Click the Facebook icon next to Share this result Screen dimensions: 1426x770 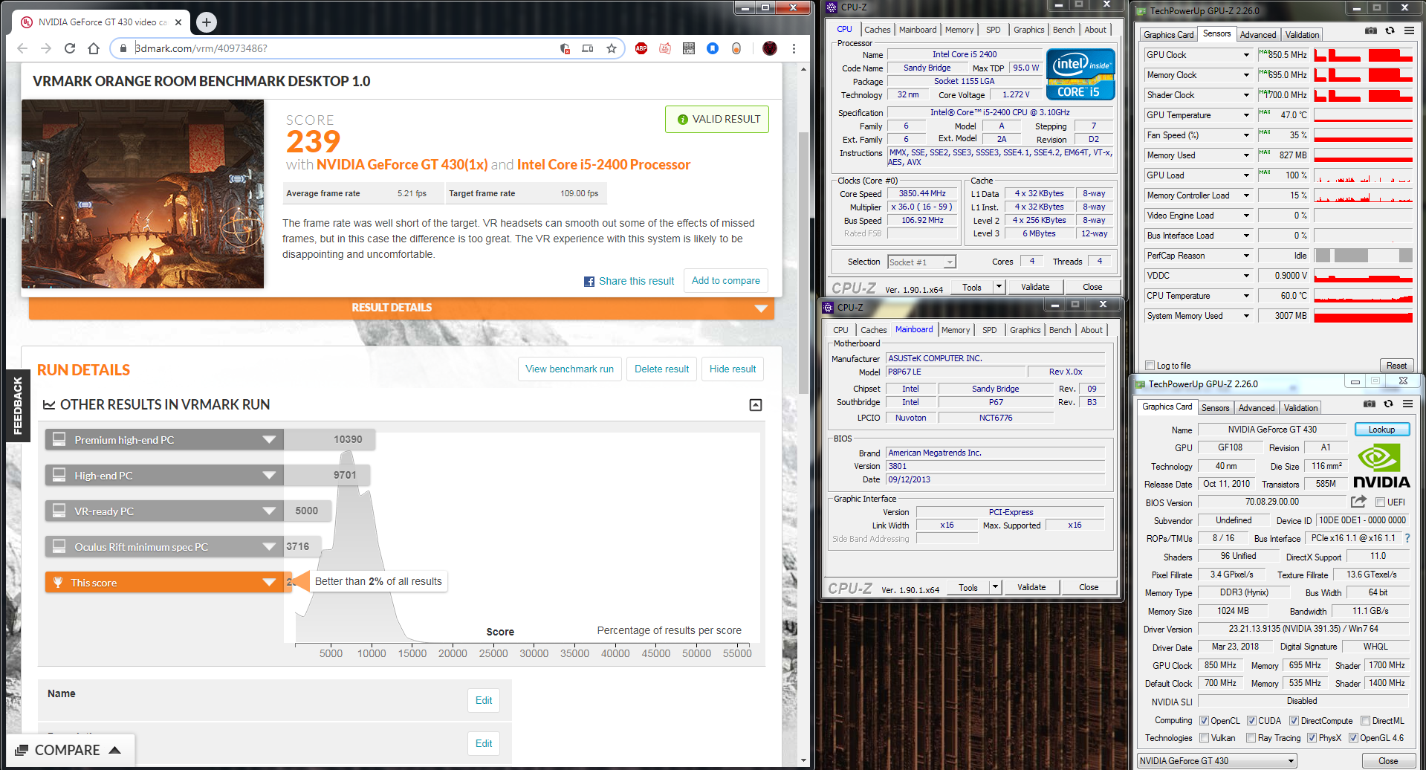click(589, 282)
